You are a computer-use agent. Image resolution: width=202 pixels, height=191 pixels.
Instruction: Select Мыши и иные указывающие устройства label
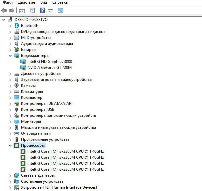coord(58,127)
